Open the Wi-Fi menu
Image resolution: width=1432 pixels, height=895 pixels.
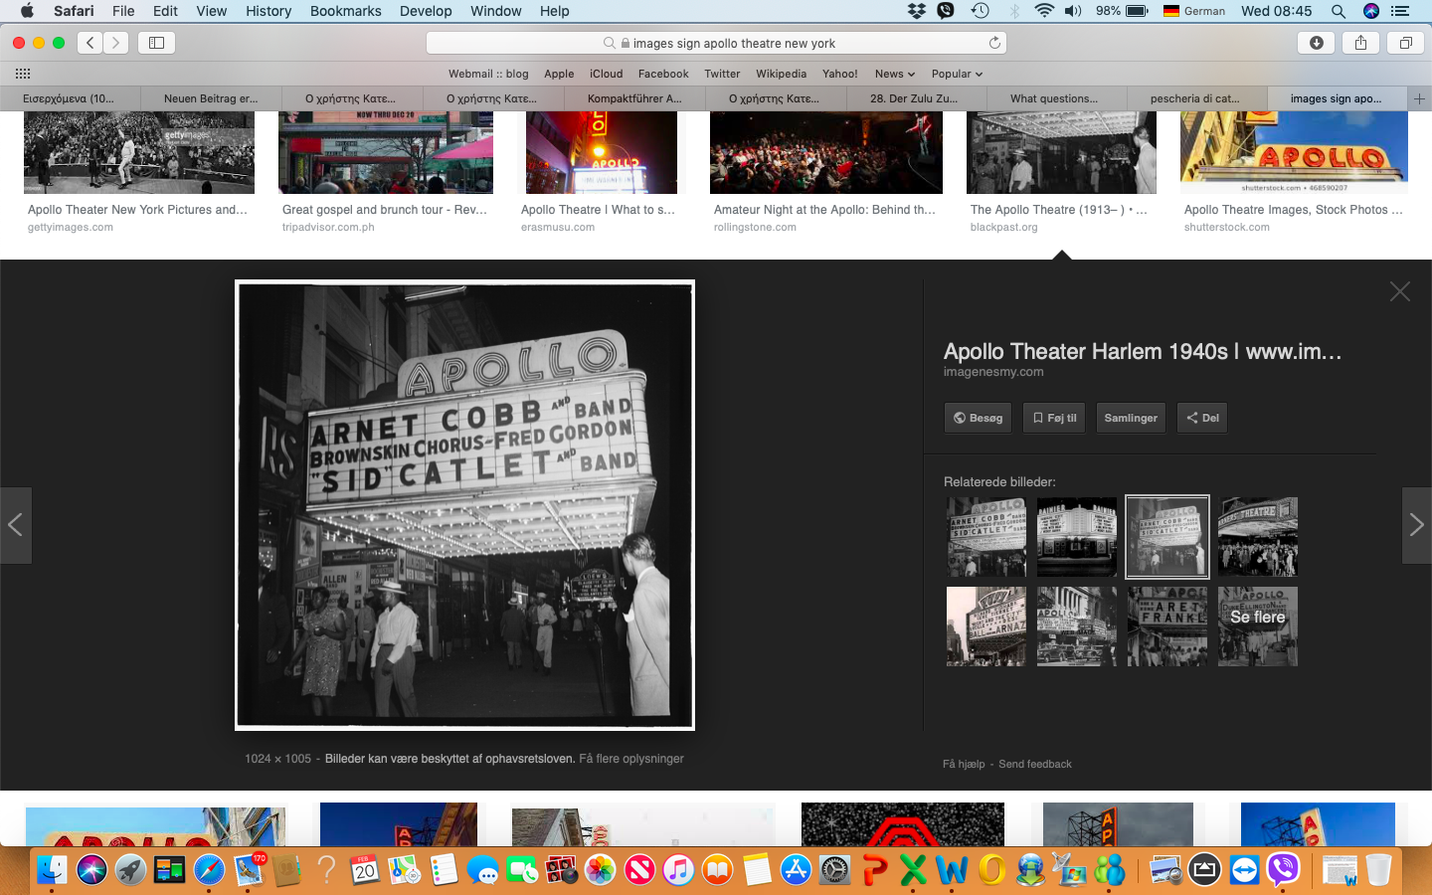[1044, 11]
